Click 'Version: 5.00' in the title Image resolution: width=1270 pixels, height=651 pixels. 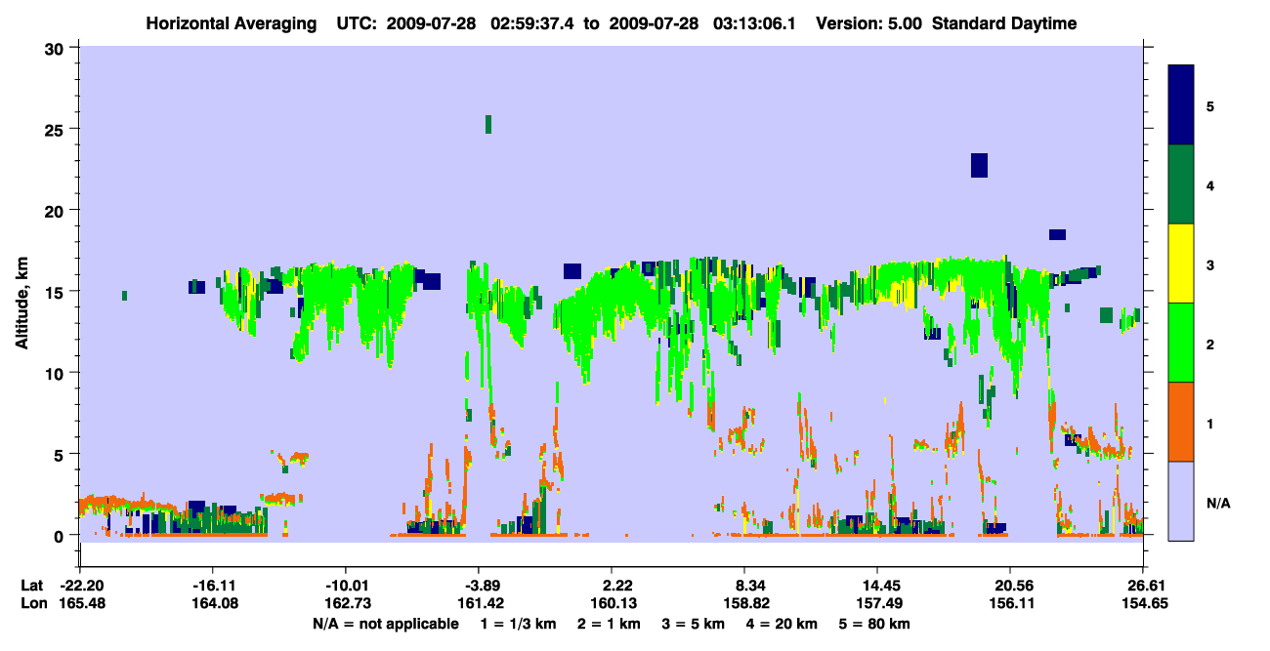pyautogui.click(x=868, y=23)
